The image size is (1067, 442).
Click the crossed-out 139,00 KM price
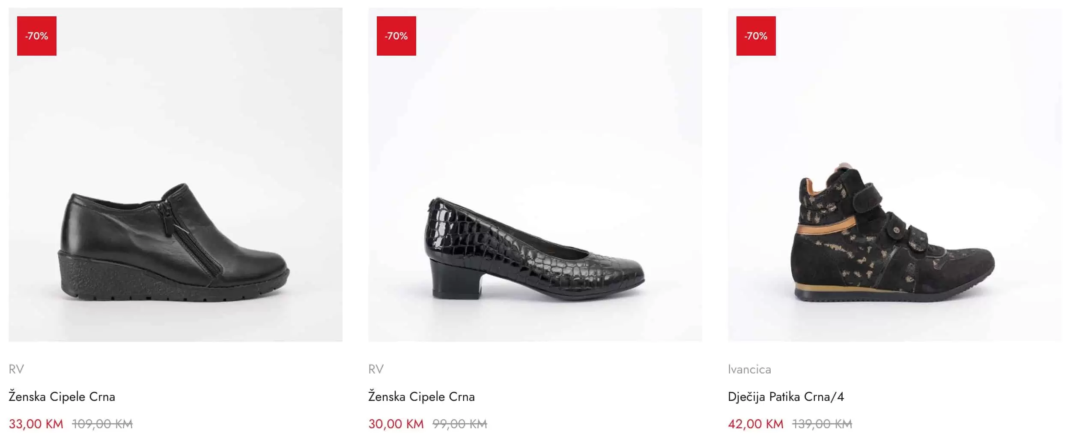point(822,424)
